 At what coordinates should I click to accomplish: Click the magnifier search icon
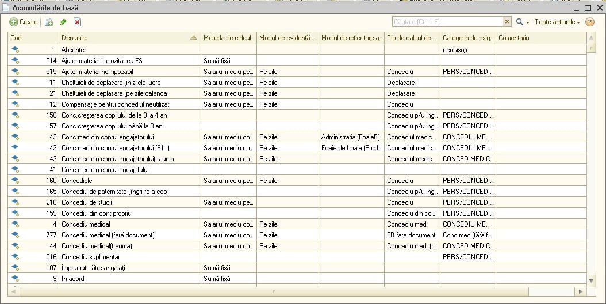[520, 22]
